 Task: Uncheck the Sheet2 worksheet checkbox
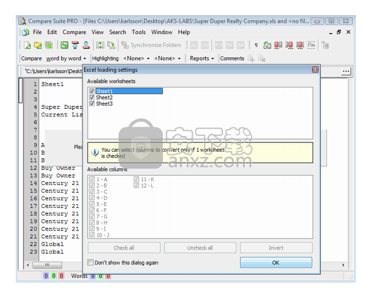point(92,97)
